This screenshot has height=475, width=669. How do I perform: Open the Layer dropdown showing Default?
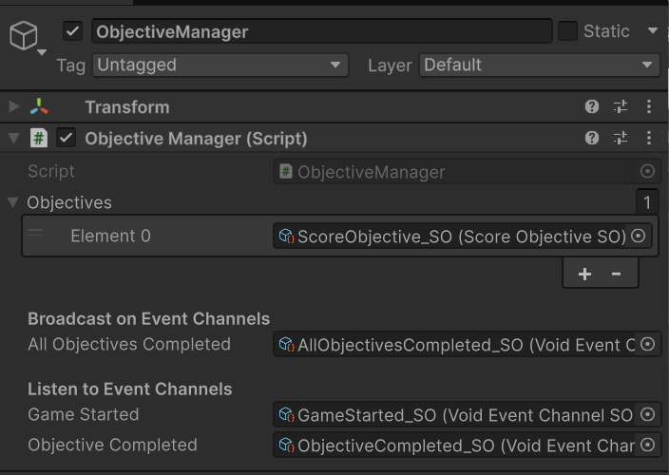540,65
